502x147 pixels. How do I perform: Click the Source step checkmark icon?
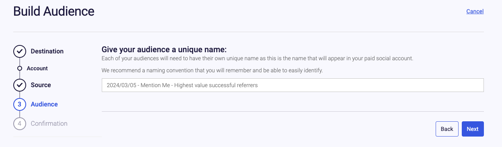(20, 85)
